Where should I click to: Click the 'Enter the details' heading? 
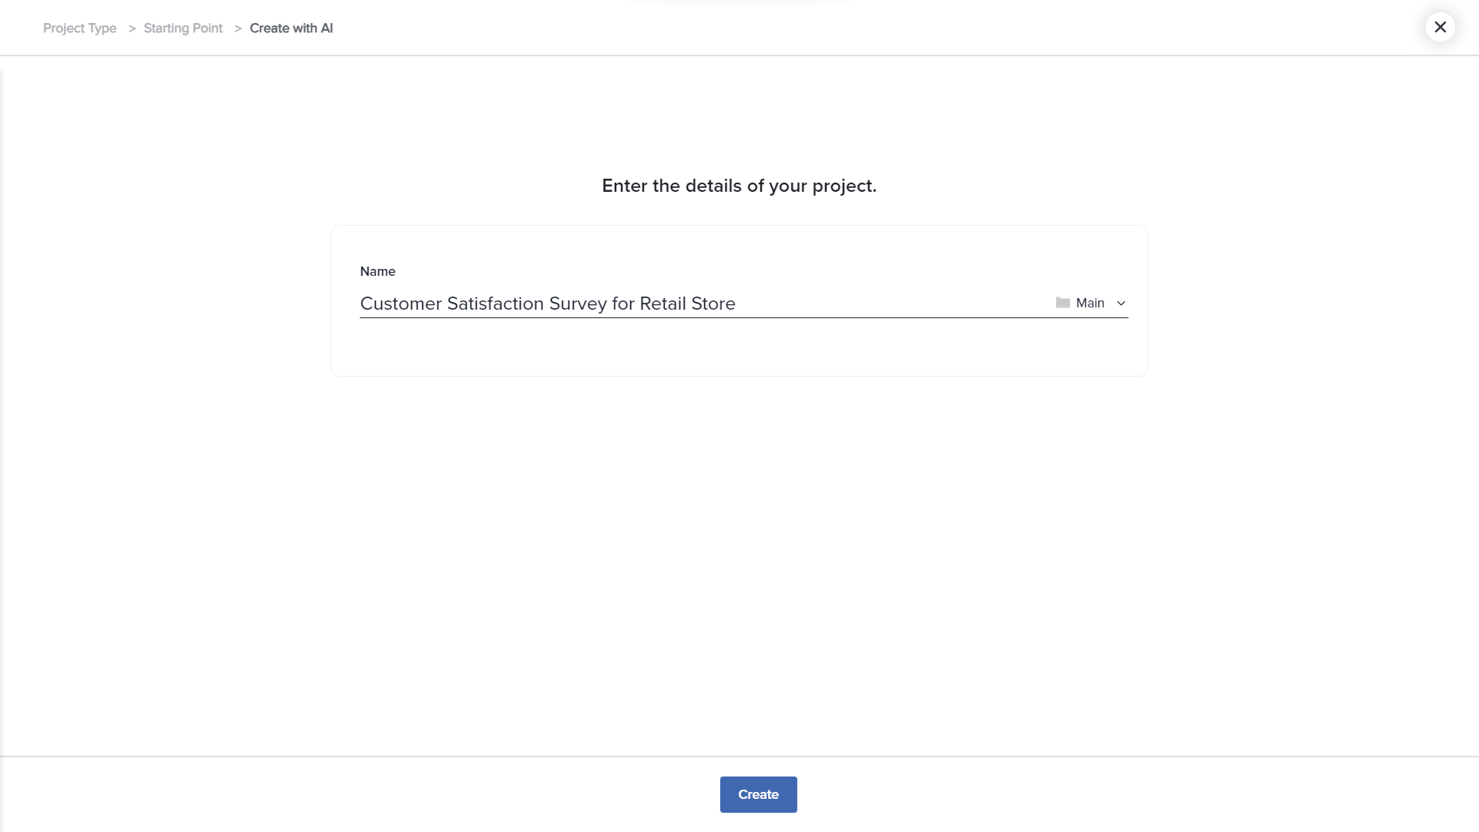739,186
